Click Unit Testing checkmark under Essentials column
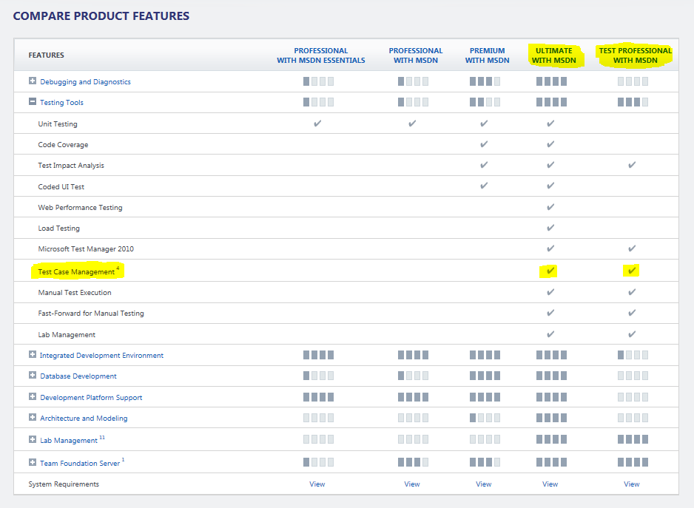Viewport: 694px width, 508px height. 317,123
